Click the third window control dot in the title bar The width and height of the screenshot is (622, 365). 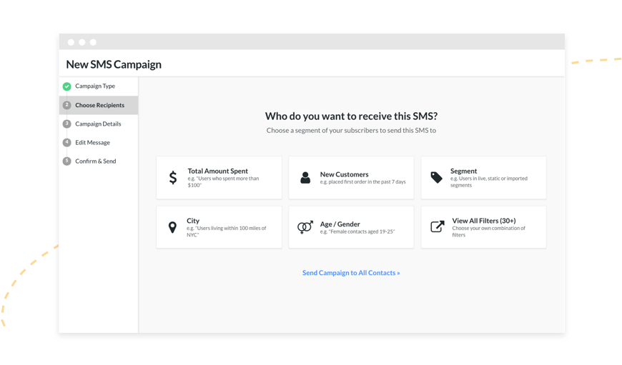pyautogui.click(x=93, y=42)
